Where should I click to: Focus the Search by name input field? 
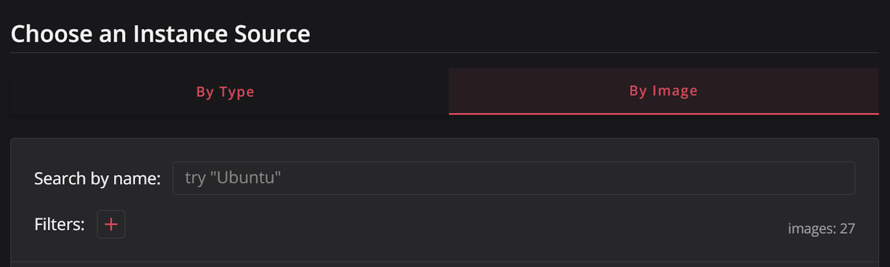513,178
